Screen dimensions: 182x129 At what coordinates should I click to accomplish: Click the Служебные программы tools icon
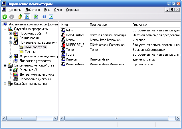[x=10, y=29]
